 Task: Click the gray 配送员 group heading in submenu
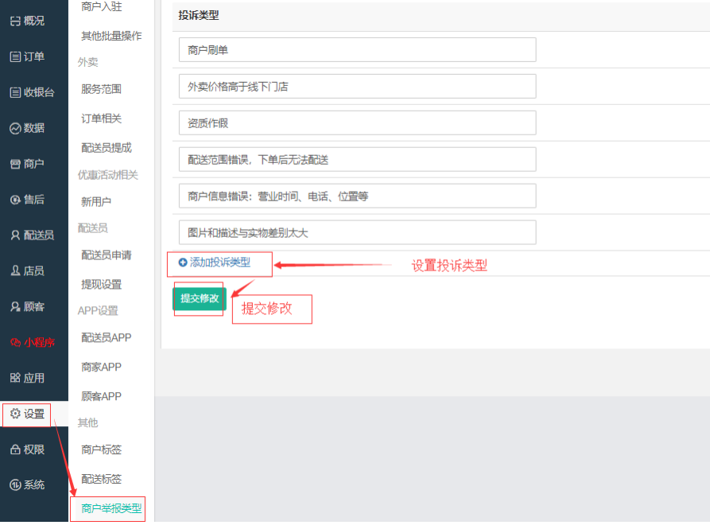[93, 227]
